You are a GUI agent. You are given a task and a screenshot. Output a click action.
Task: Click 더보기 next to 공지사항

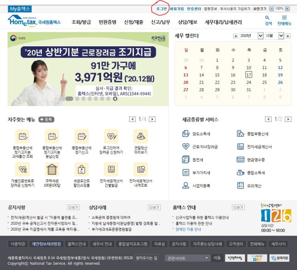[x=73, y=207]
